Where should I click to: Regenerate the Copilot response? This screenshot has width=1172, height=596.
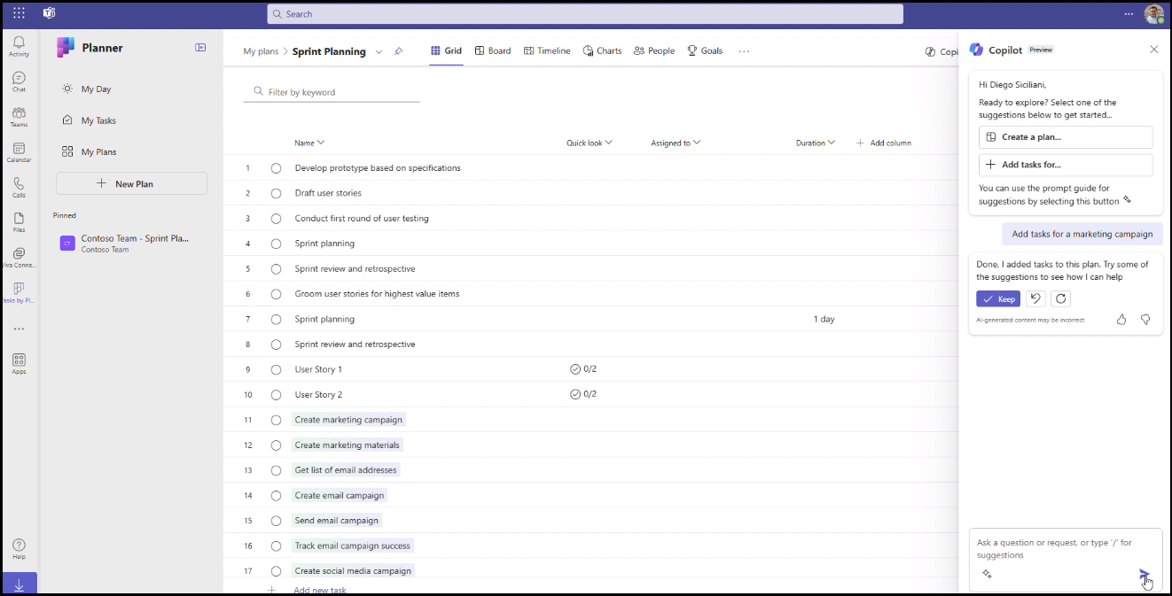click(1060, 299)
